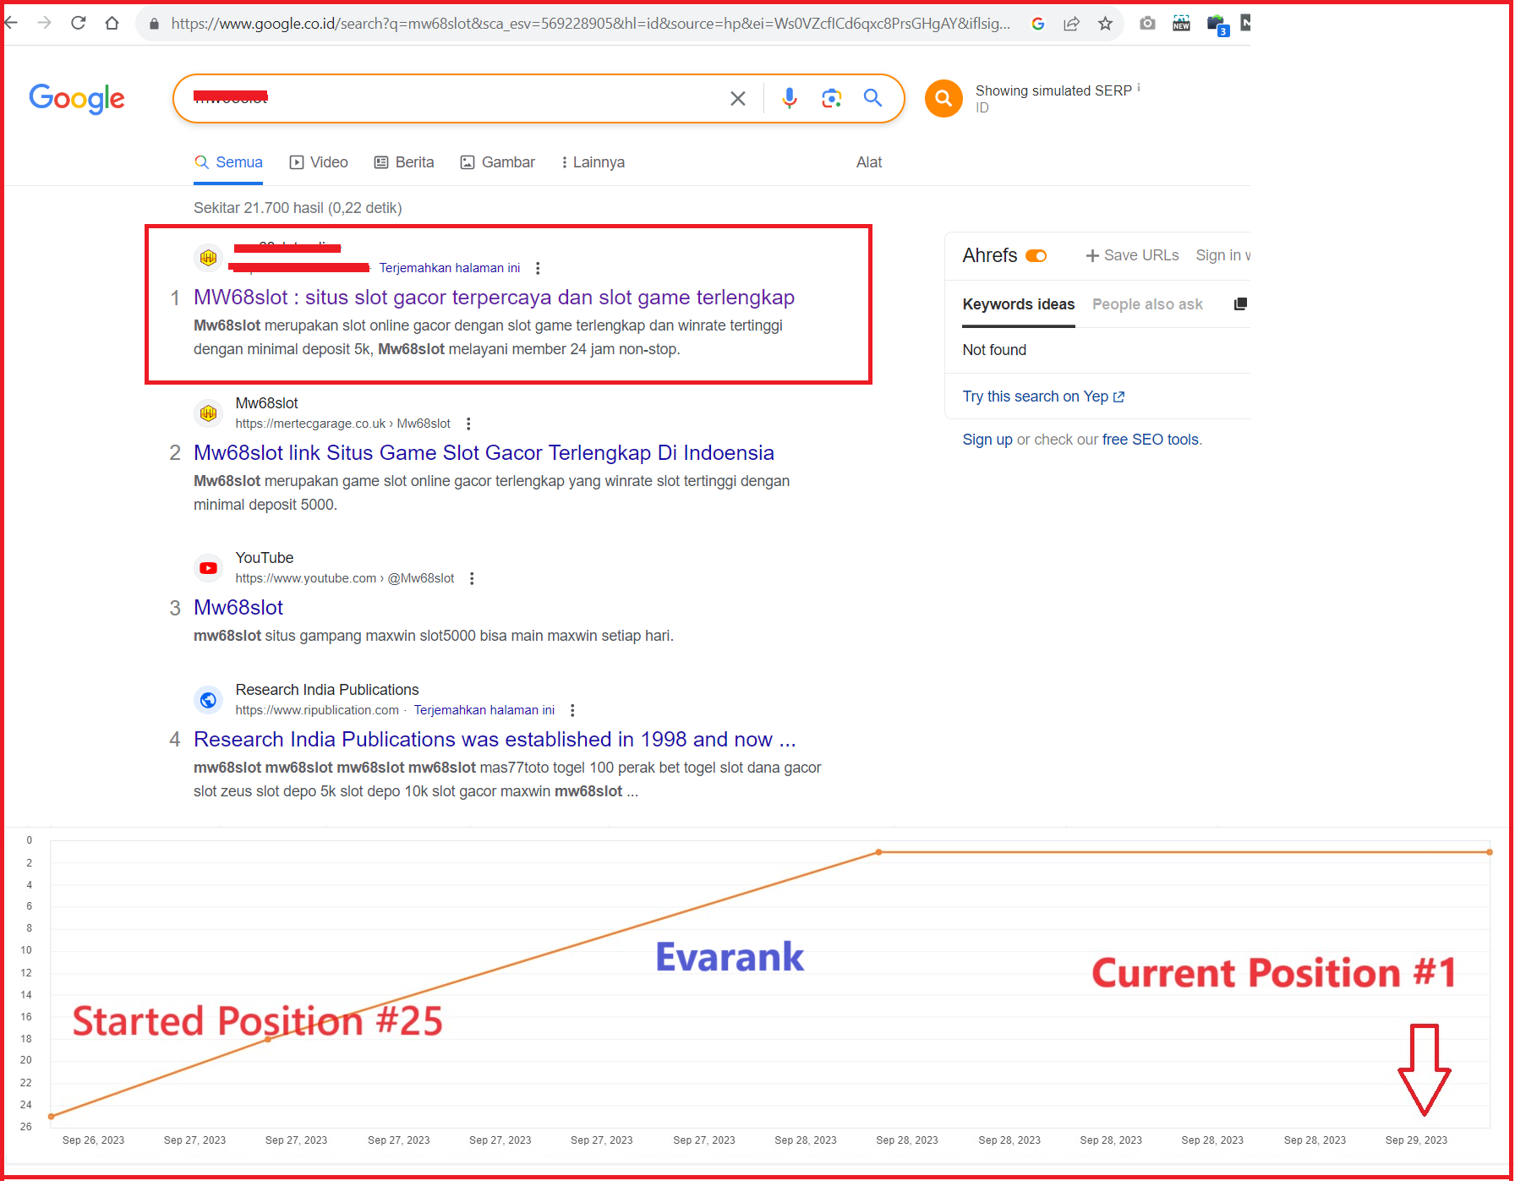1515x1181 pixels.
Task: Open the Alat search tools
Action: coord(869,162)
